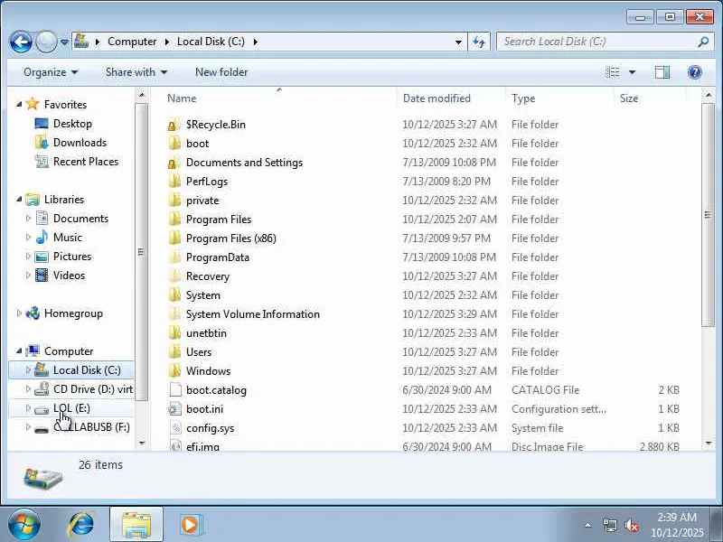Create a New folder

point(221,72)
